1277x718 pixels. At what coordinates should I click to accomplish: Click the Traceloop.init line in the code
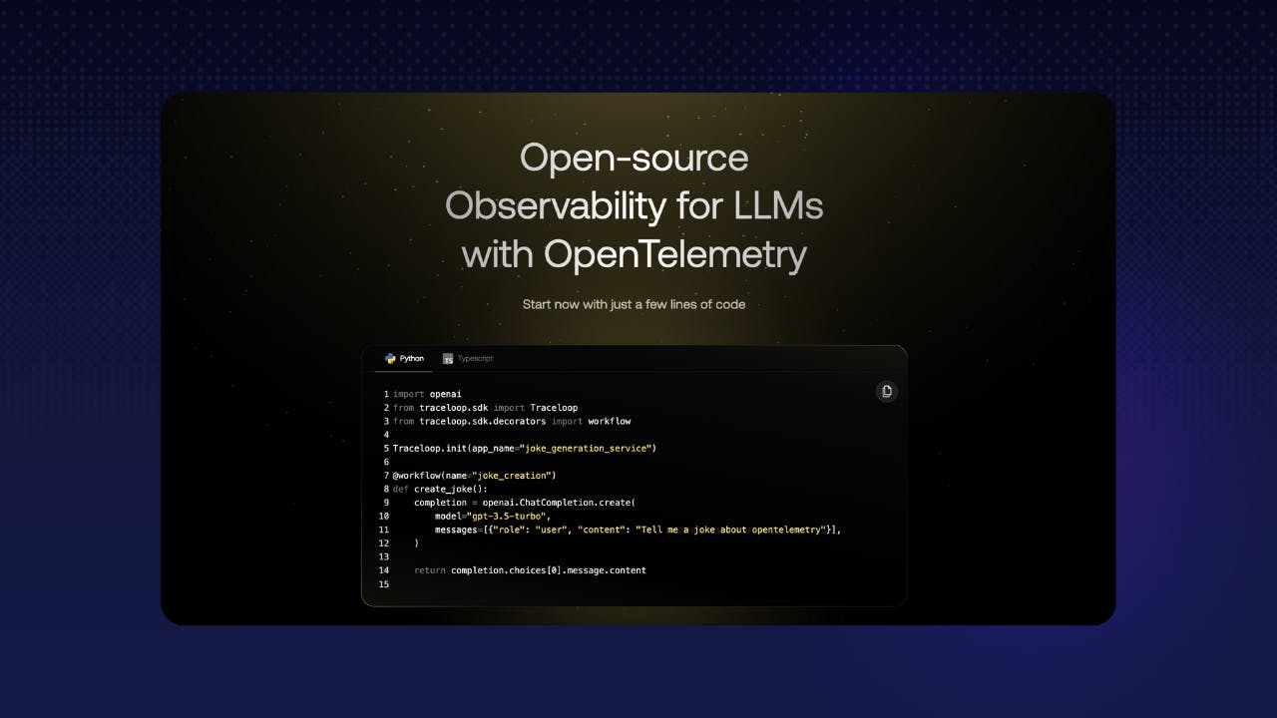coord(525,449)
